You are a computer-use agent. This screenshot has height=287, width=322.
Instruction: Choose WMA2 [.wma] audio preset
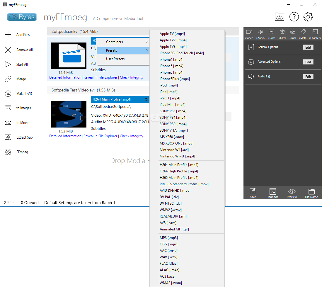[x=187, y=283]
